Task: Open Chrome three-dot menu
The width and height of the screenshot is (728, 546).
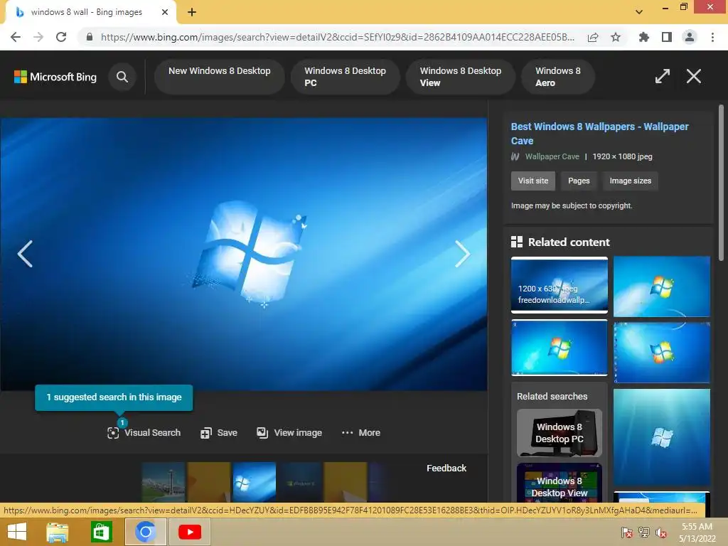Action: [x=712, y=37]
